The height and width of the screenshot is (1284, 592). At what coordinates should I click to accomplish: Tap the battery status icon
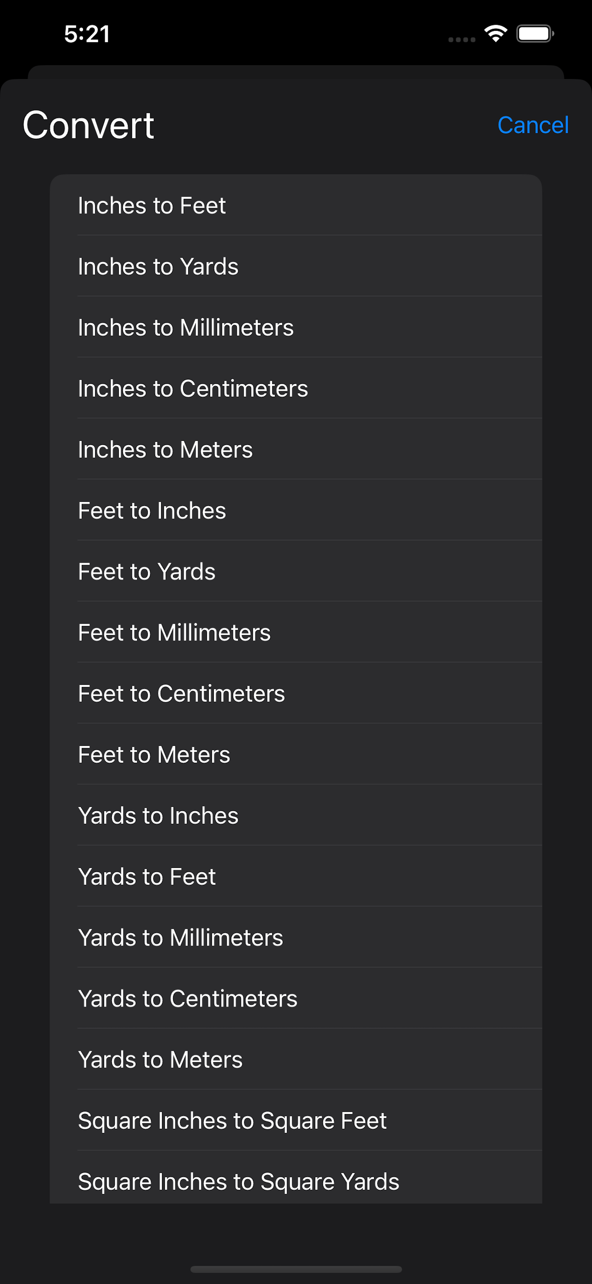tap(535, 34)
